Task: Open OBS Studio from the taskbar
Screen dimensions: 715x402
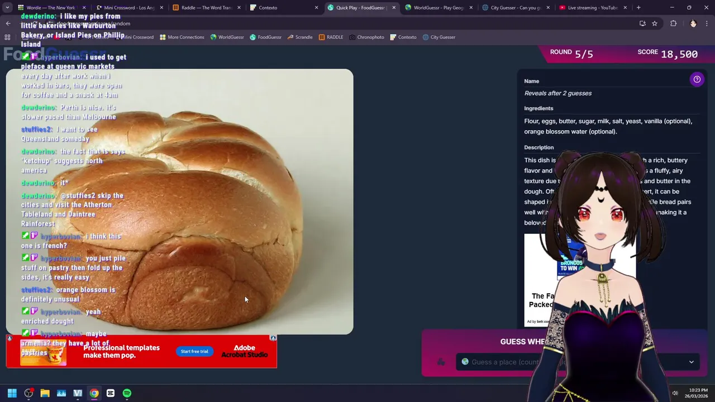Action: pos(28,393)
